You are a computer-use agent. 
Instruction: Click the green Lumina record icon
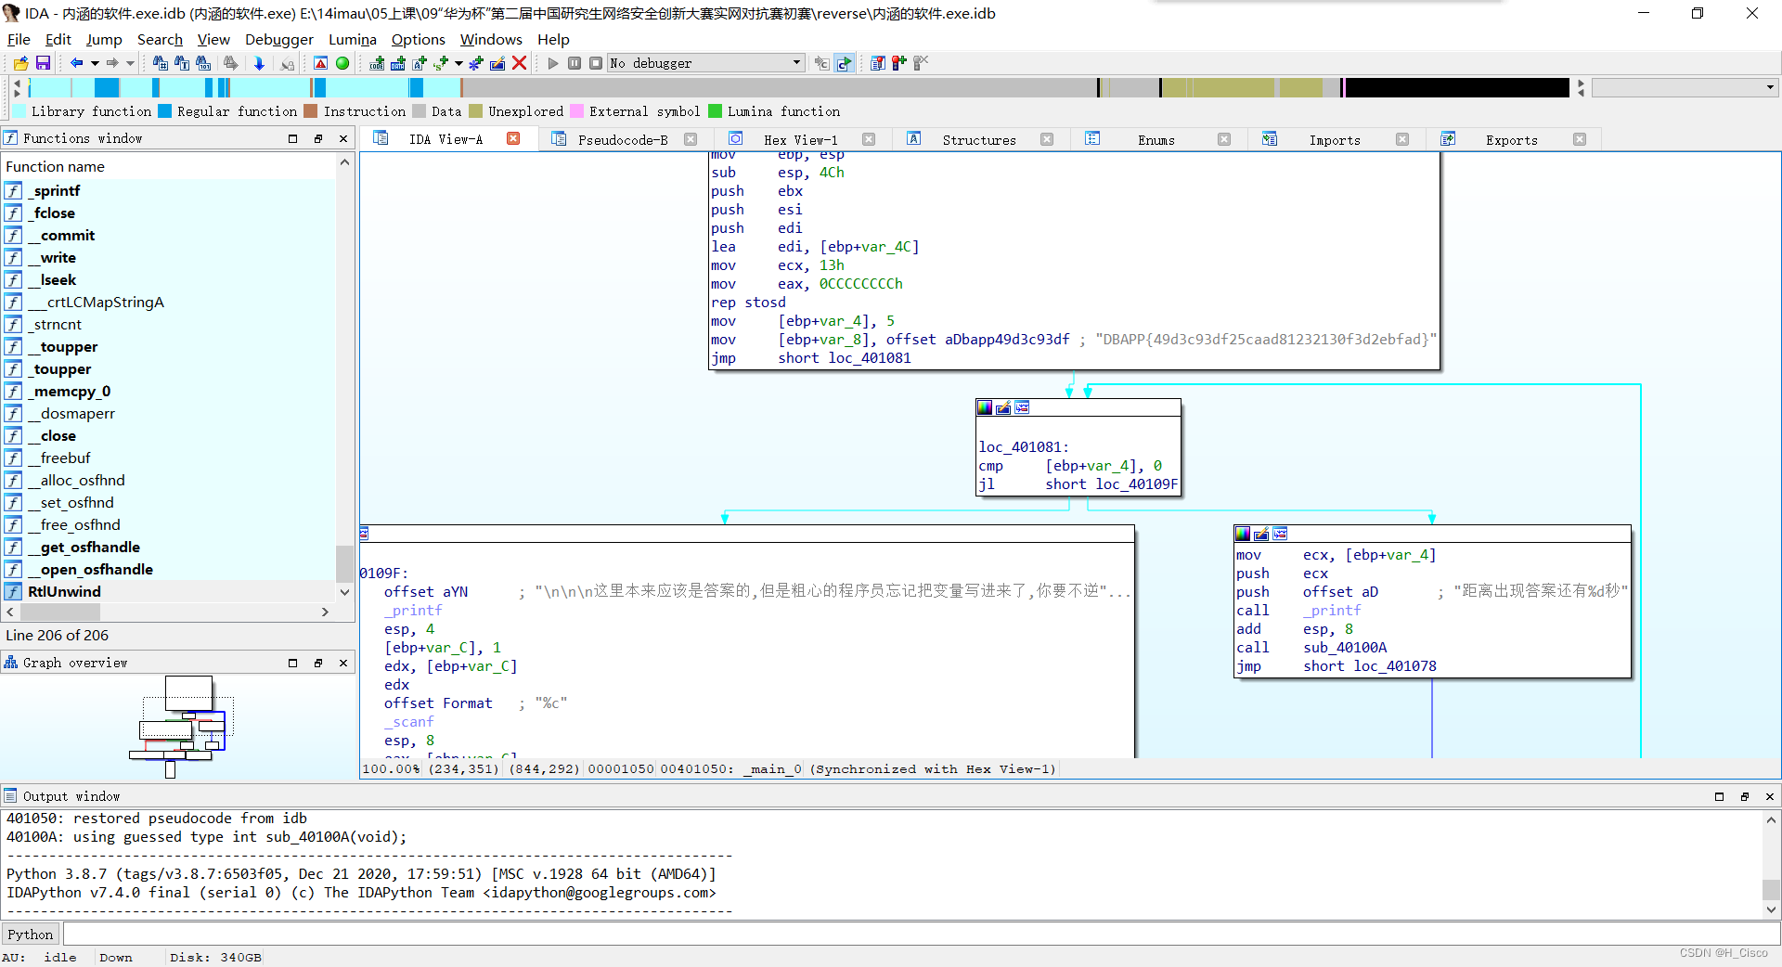tap(342, 63)
